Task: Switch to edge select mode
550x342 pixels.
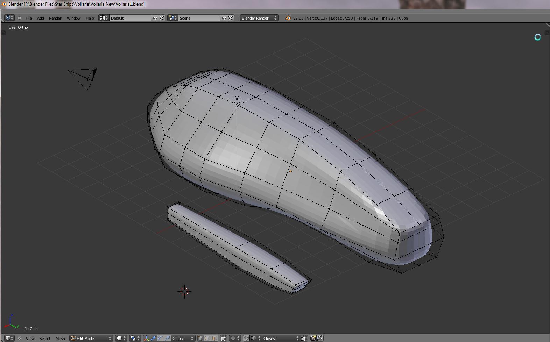Action: 207,338
